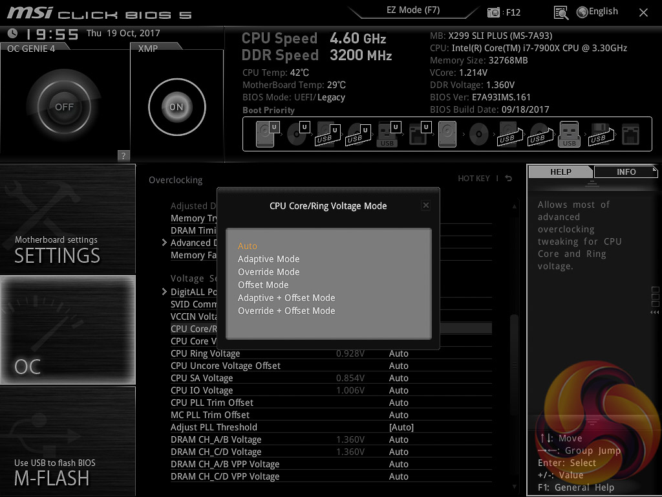Open the M-FLASH section
Screen dimensions: 662x497
tap(67, 441)
